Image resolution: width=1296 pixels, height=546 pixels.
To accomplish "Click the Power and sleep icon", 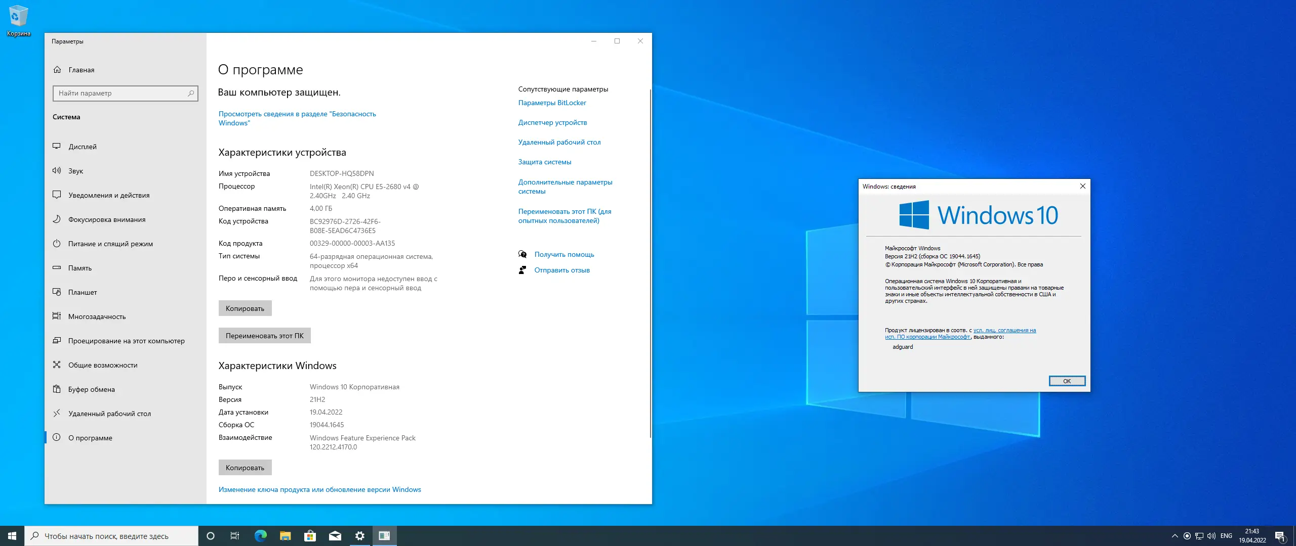I will (x=57, y=243).
